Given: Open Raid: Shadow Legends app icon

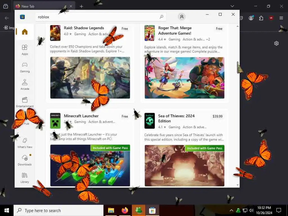Looking at the screenshot, I should [x=55, y=33].
